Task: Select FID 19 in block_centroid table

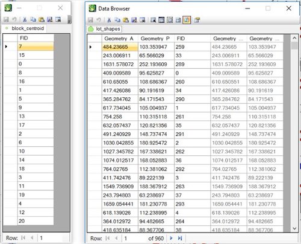Action: click(36, 194)
